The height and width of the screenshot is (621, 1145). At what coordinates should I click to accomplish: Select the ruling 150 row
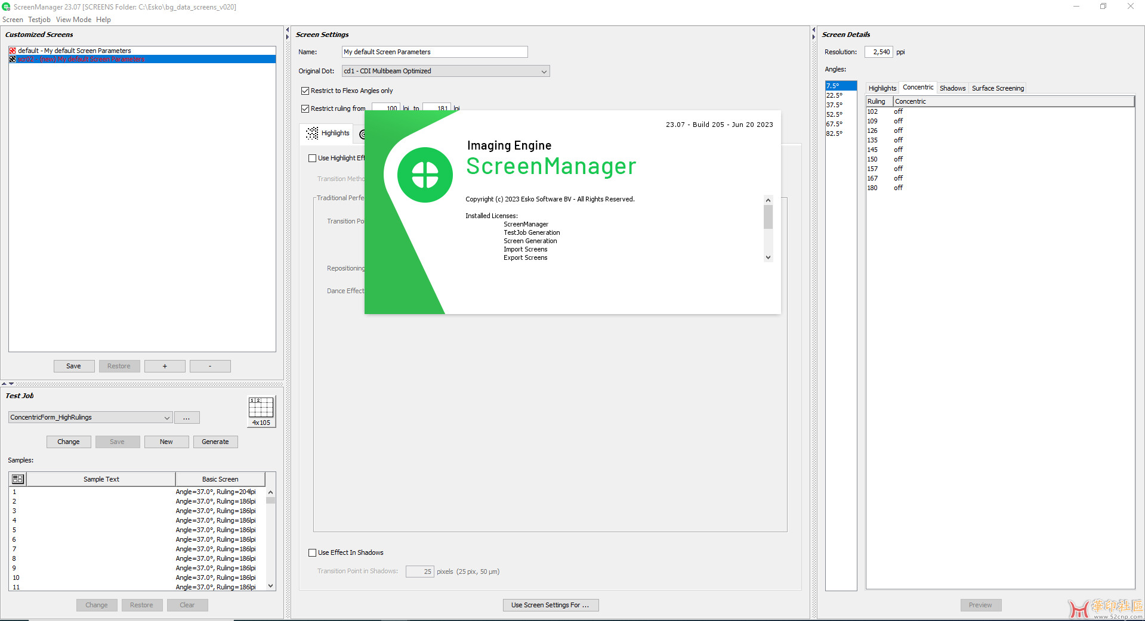coord(1000,159)
